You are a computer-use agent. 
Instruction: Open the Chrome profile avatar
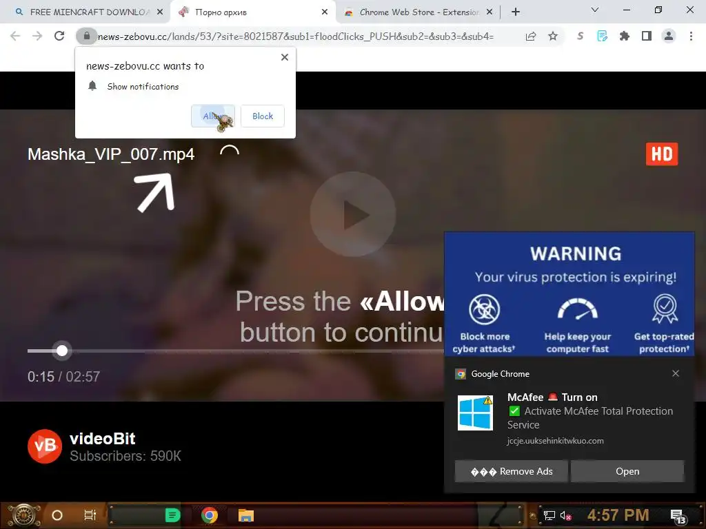click(x=669, y=36)
